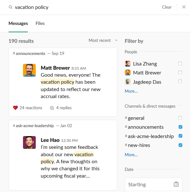This screenshot has height=192, width=190.
Task: Expand More people filters
Action: [131, 91]
